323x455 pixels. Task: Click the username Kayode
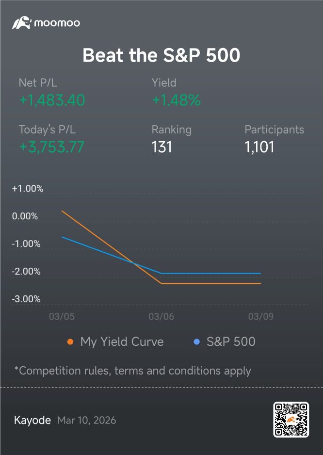tap(32, 420)
